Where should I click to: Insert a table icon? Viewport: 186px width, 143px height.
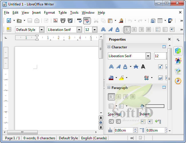tap(160, 21)
